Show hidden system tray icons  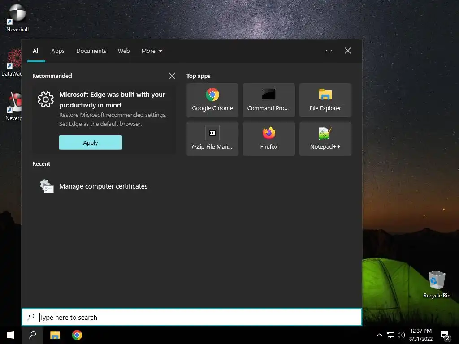(379, 335)
